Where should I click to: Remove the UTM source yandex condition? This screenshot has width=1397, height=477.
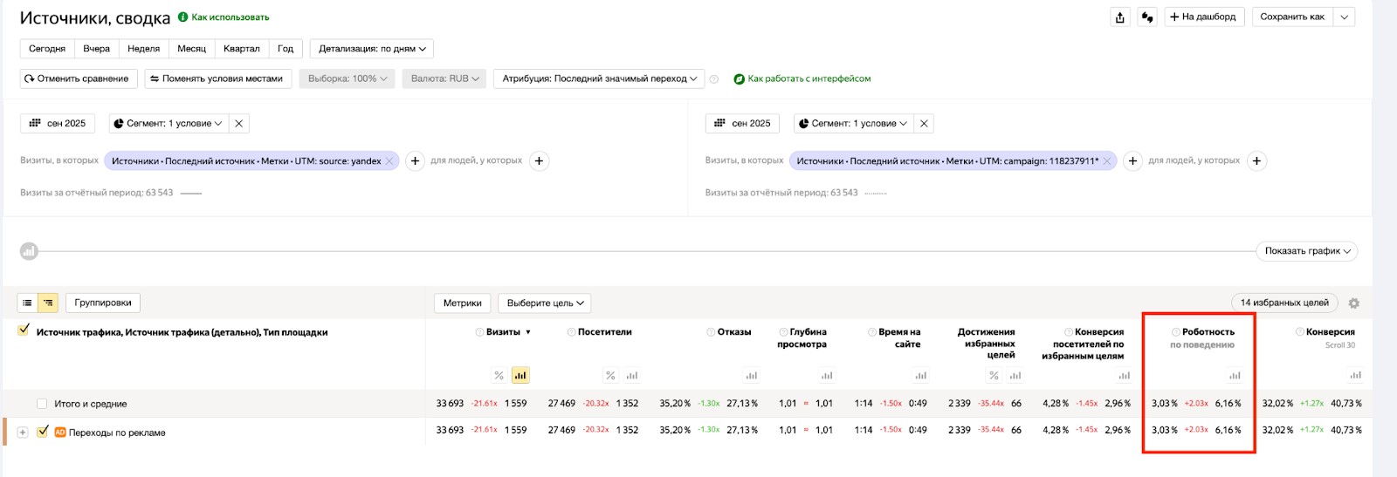tap(390, 161)
